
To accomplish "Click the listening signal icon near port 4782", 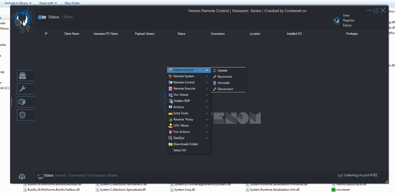I will (340, 175).
